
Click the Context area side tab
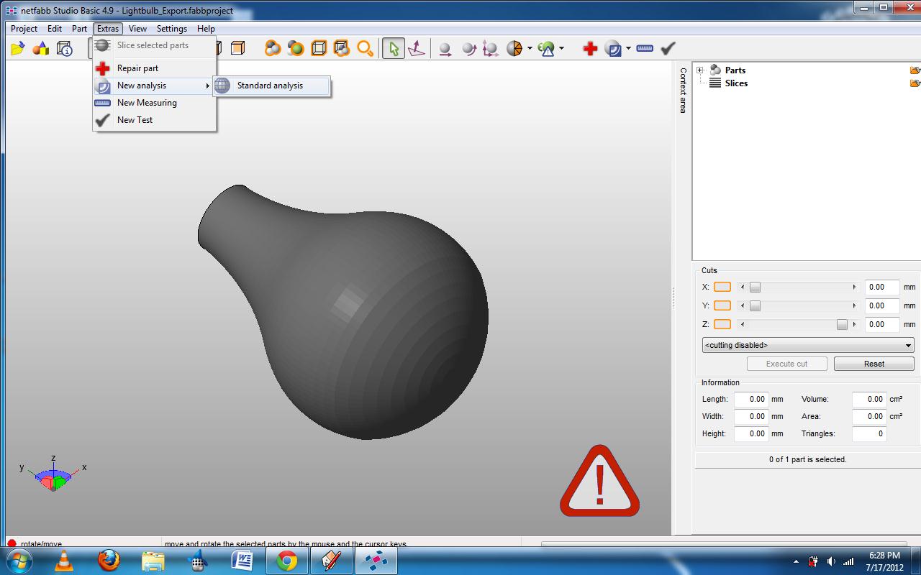[683, 90]
